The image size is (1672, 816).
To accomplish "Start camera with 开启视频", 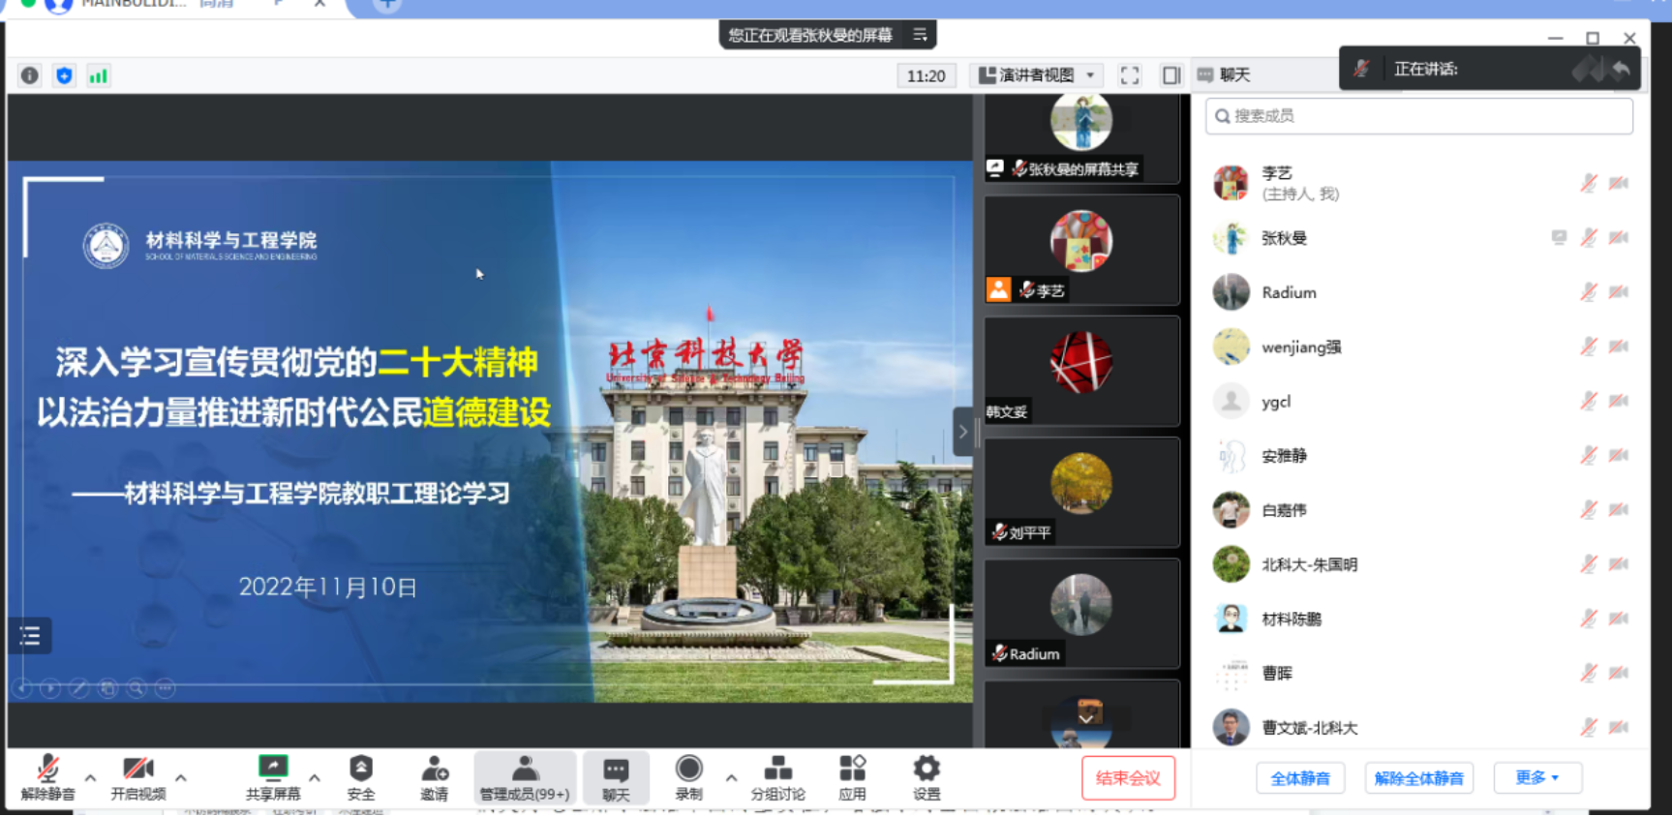I will coord(137,778).
